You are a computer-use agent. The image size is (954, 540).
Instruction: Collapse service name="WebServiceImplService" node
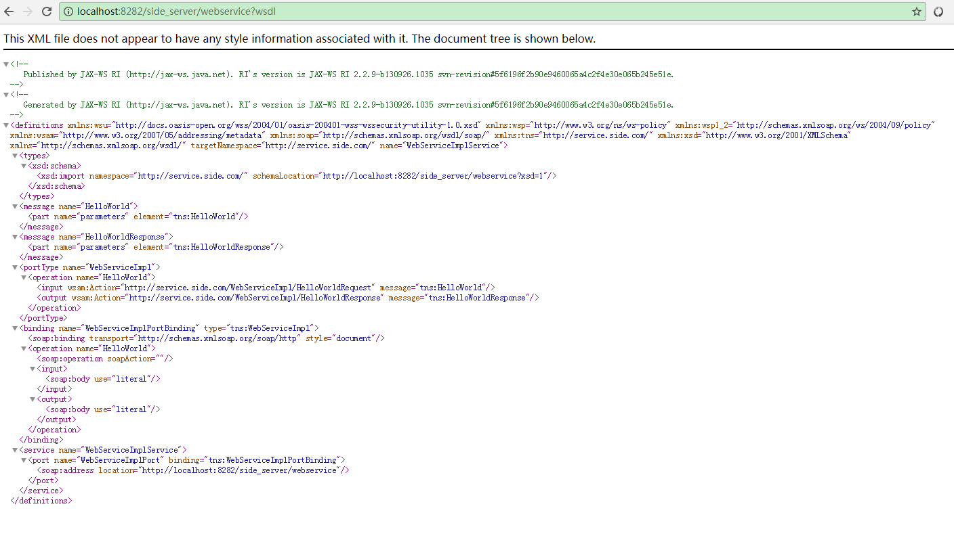[15, 450]
